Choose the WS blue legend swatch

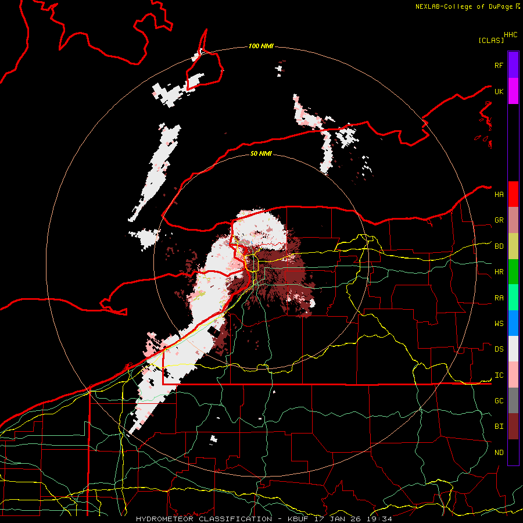(x=513, y=323)
